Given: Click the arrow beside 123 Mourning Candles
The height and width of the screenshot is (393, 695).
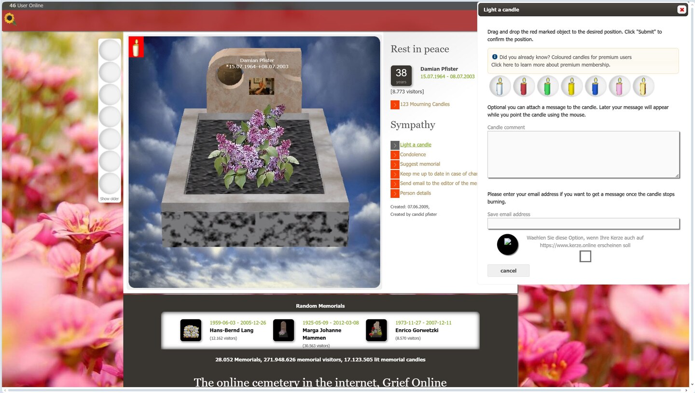Looking at the screenshot, I should pos(395,105).
